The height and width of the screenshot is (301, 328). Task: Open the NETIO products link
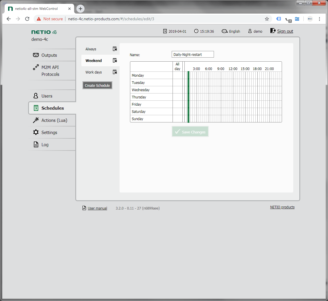tap(282, 207)
